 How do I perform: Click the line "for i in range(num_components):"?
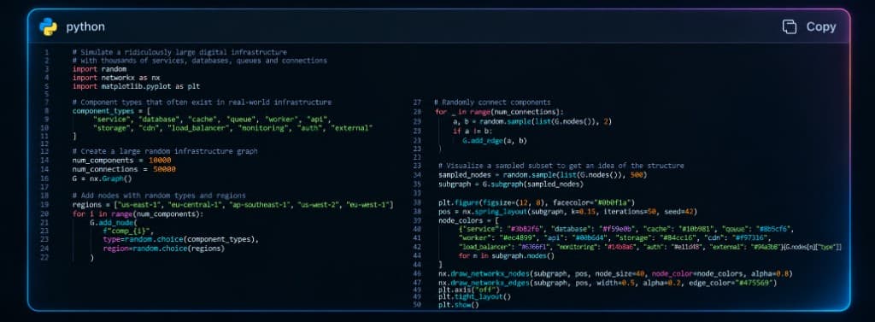[138, 214]
